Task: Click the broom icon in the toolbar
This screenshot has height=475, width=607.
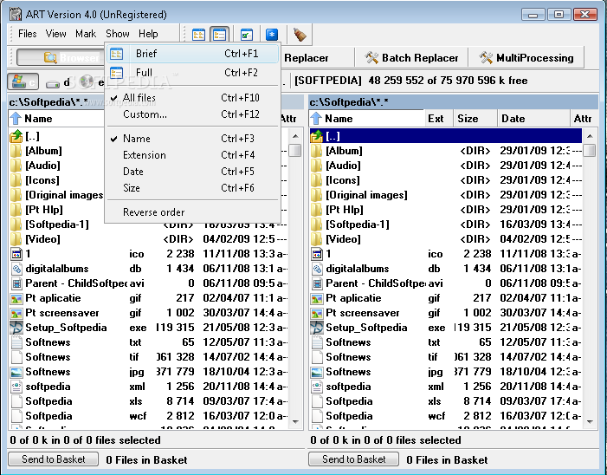Action: pos(300,35)
